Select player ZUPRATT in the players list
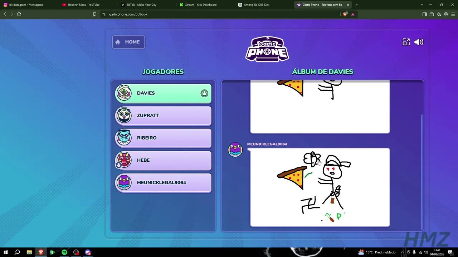Screen dimensions: 458x257 pyautogui.click(x=163, y=116)
